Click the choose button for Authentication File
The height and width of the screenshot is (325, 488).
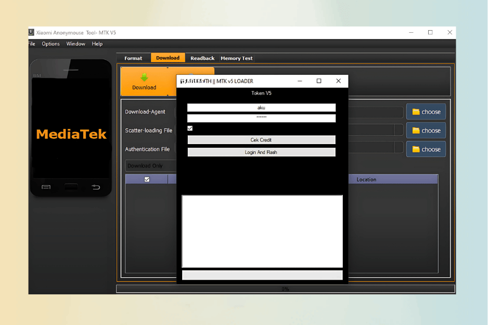(426, 149)
